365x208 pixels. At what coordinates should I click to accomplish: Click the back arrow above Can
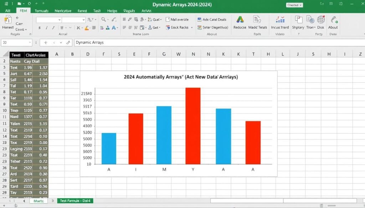17,18
